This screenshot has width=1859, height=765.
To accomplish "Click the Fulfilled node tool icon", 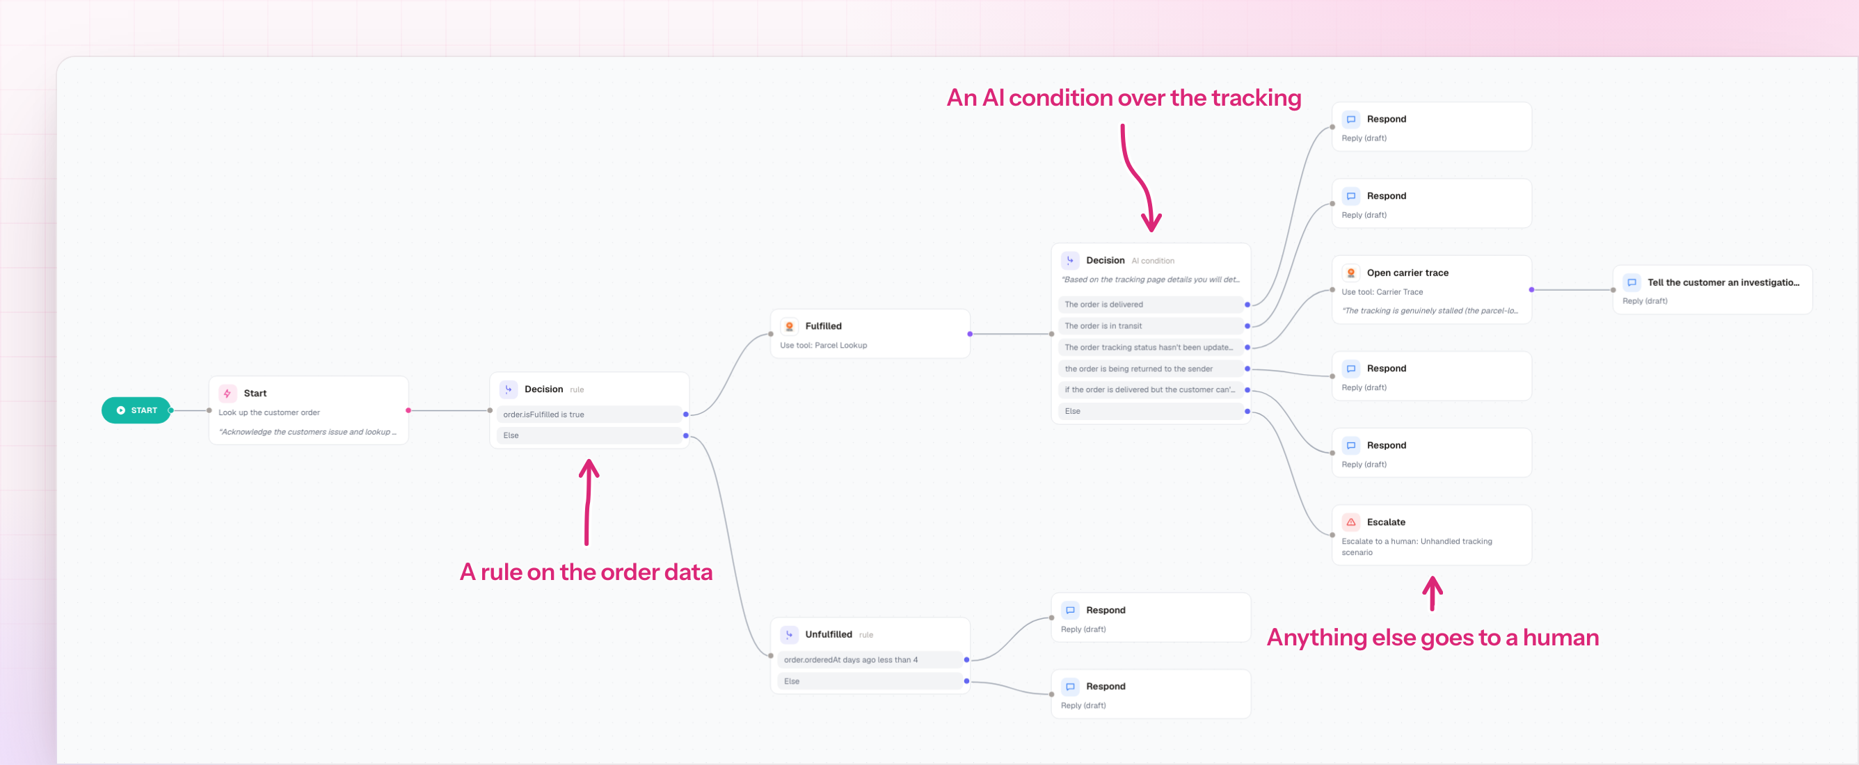I will (x=789, y=326).
